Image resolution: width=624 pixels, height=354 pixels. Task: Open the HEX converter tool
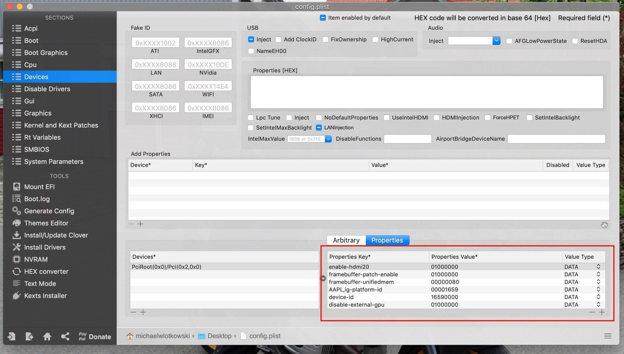click(x=46, y=272)
